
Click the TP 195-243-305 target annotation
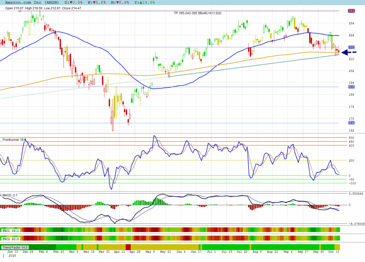click(x=197, y=13)
